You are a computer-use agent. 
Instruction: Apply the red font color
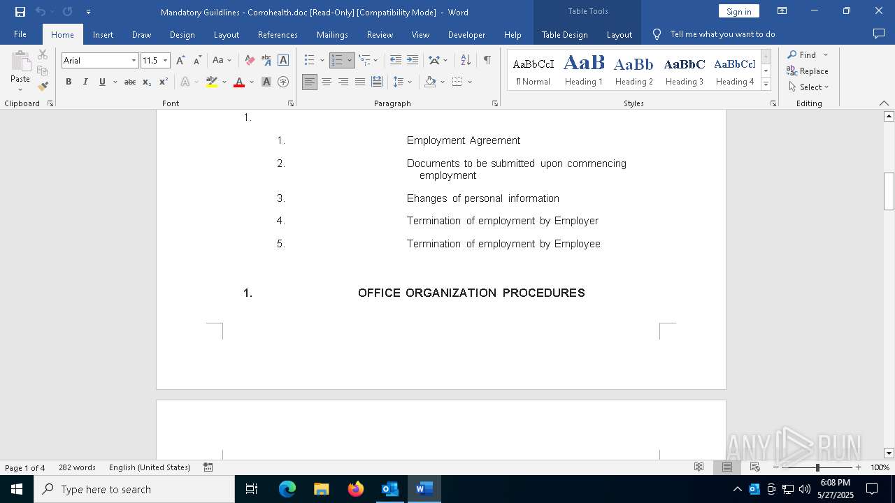pos(239,82)
